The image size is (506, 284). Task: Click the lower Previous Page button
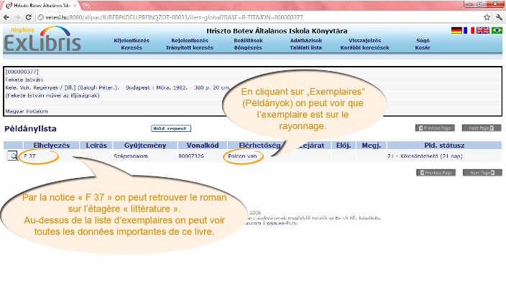[x=436, y=173]
